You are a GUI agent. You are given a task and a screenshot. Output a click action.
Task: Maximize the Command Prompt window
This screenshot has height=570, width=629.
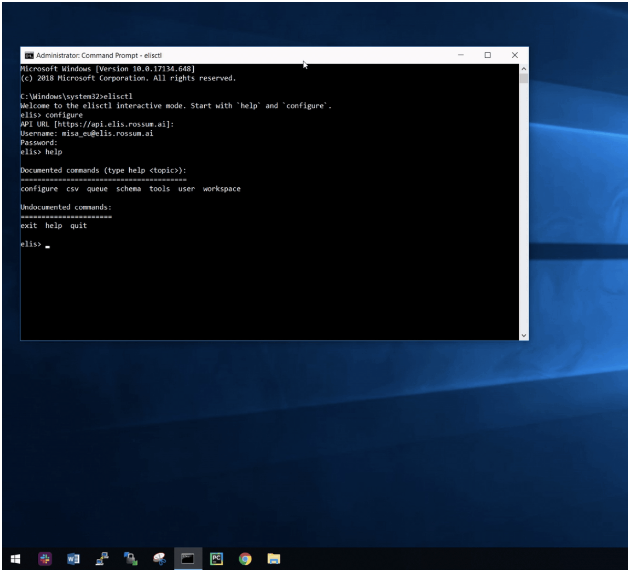coord(488,55)
